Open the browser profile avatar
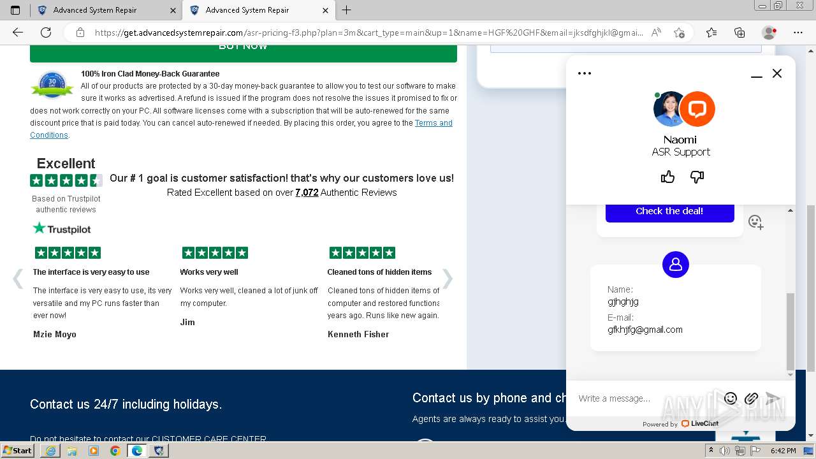 coord(769,33)
